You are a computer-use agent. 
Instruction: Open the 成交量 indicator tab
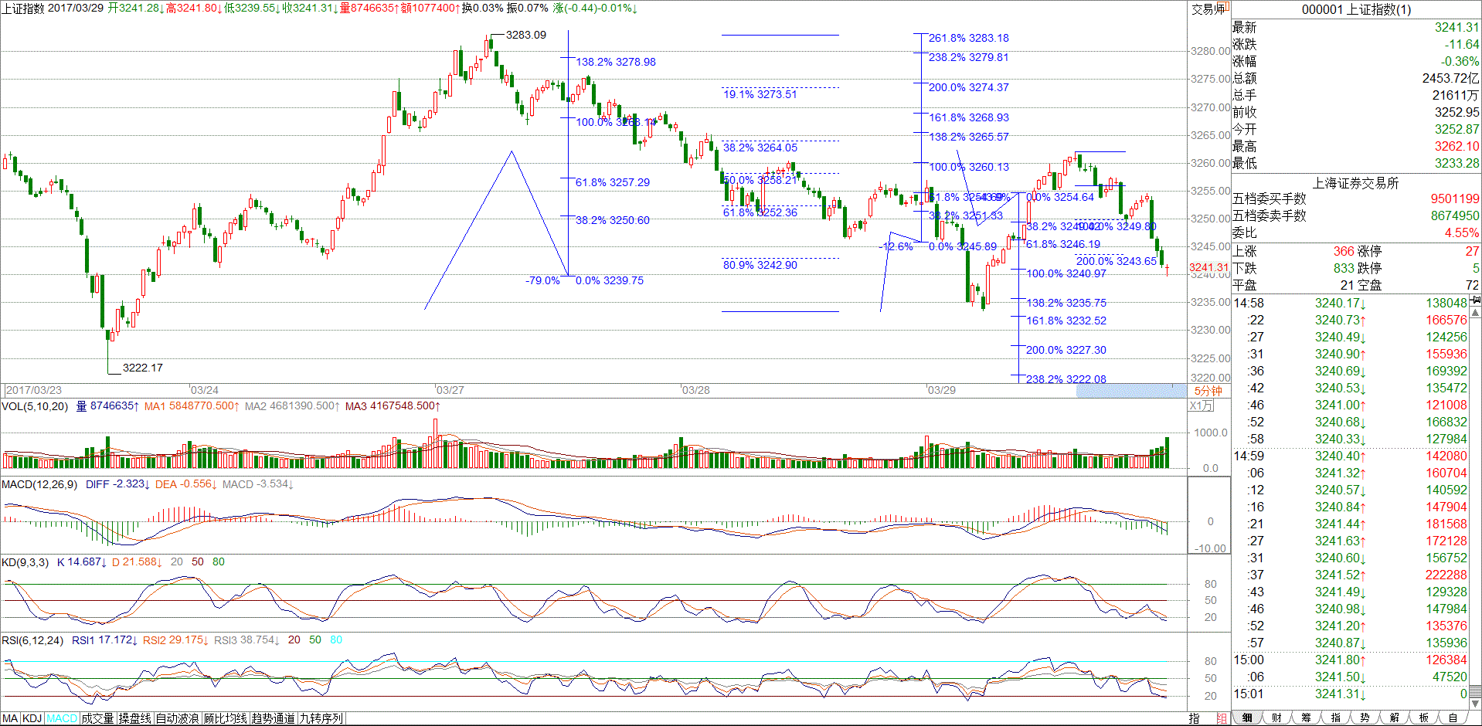pyautogui.click(x=97, y=718)
